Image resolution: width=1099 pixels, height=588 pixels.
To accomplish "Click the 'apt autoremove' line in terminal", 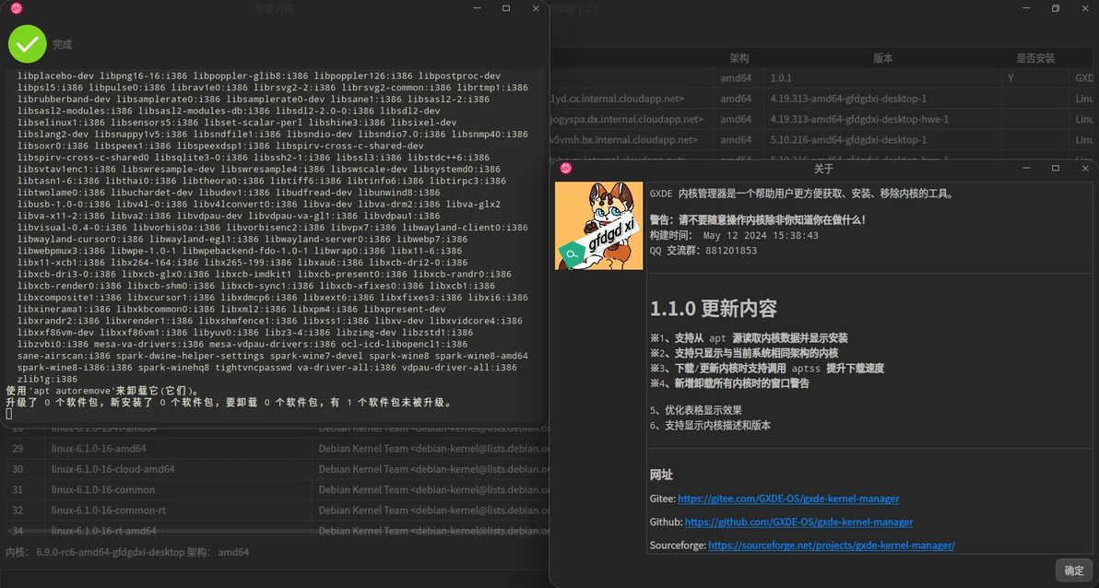I will [x=103, y=391].
